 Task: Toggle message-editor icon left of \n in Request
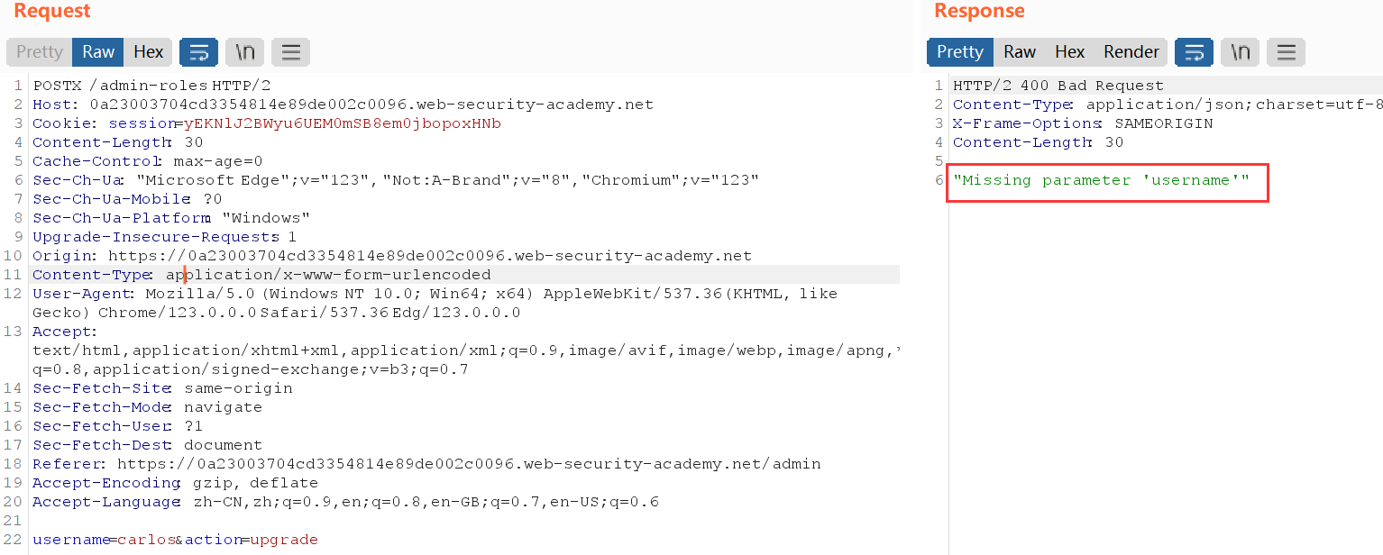(x=198, y=52)
